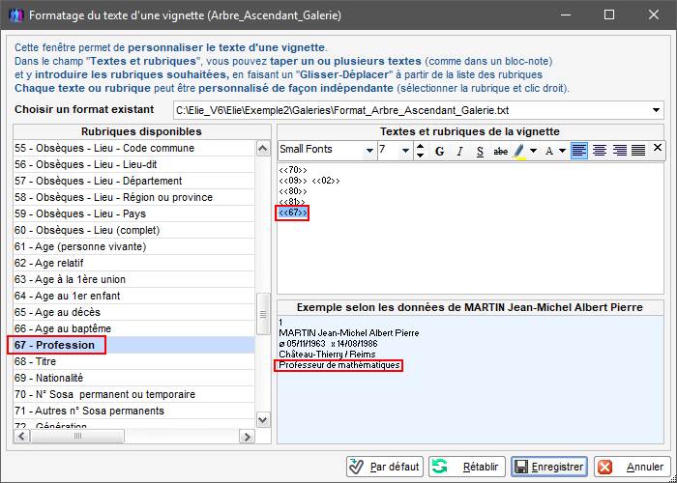This screenshot has width=677, height=483.
Task: Select '71 - Autres n° Sosa permanents'
Action: pyautogui.click(x=134, y=411)
